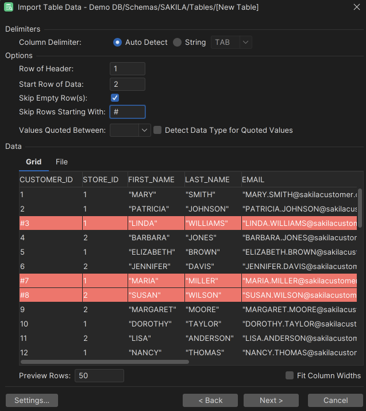Click the Preview Rows input field
The width and height of the screenshot is (366, 411).
coord(99,376)
